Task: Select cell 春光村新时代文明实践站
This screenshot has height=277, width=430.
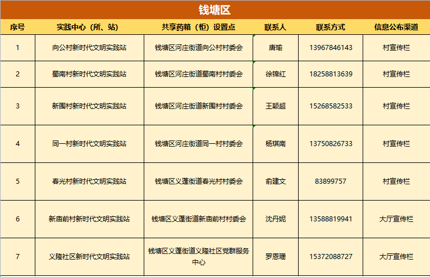Action: point(89,181)
